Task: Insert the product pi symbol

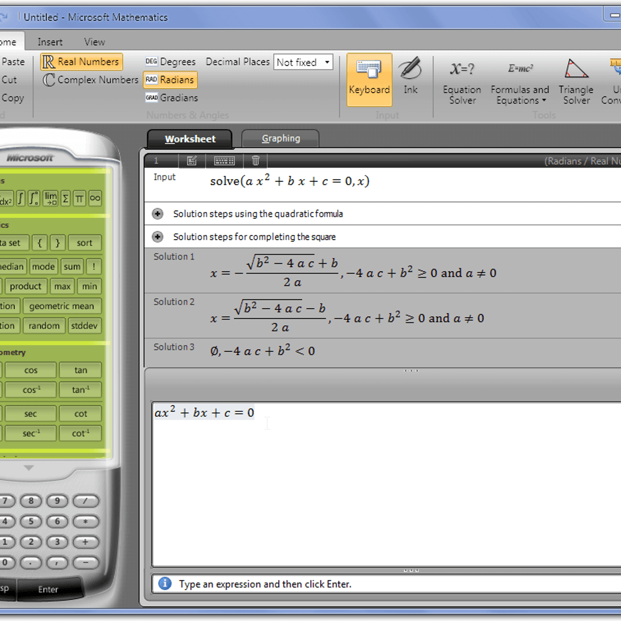Action: pos(79,198)
